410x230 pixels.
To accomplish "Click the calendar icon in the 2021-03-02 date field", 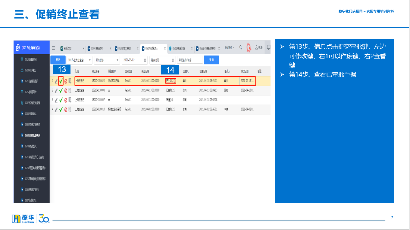I will (x=145, y=60).
